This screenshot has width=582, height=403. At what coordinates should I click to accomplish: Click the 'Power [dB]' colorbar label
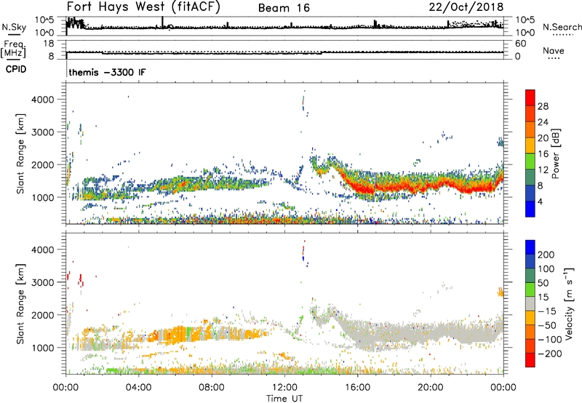(555, 153)
